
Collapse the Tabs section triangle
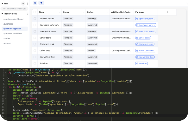(x=2, y=3)
